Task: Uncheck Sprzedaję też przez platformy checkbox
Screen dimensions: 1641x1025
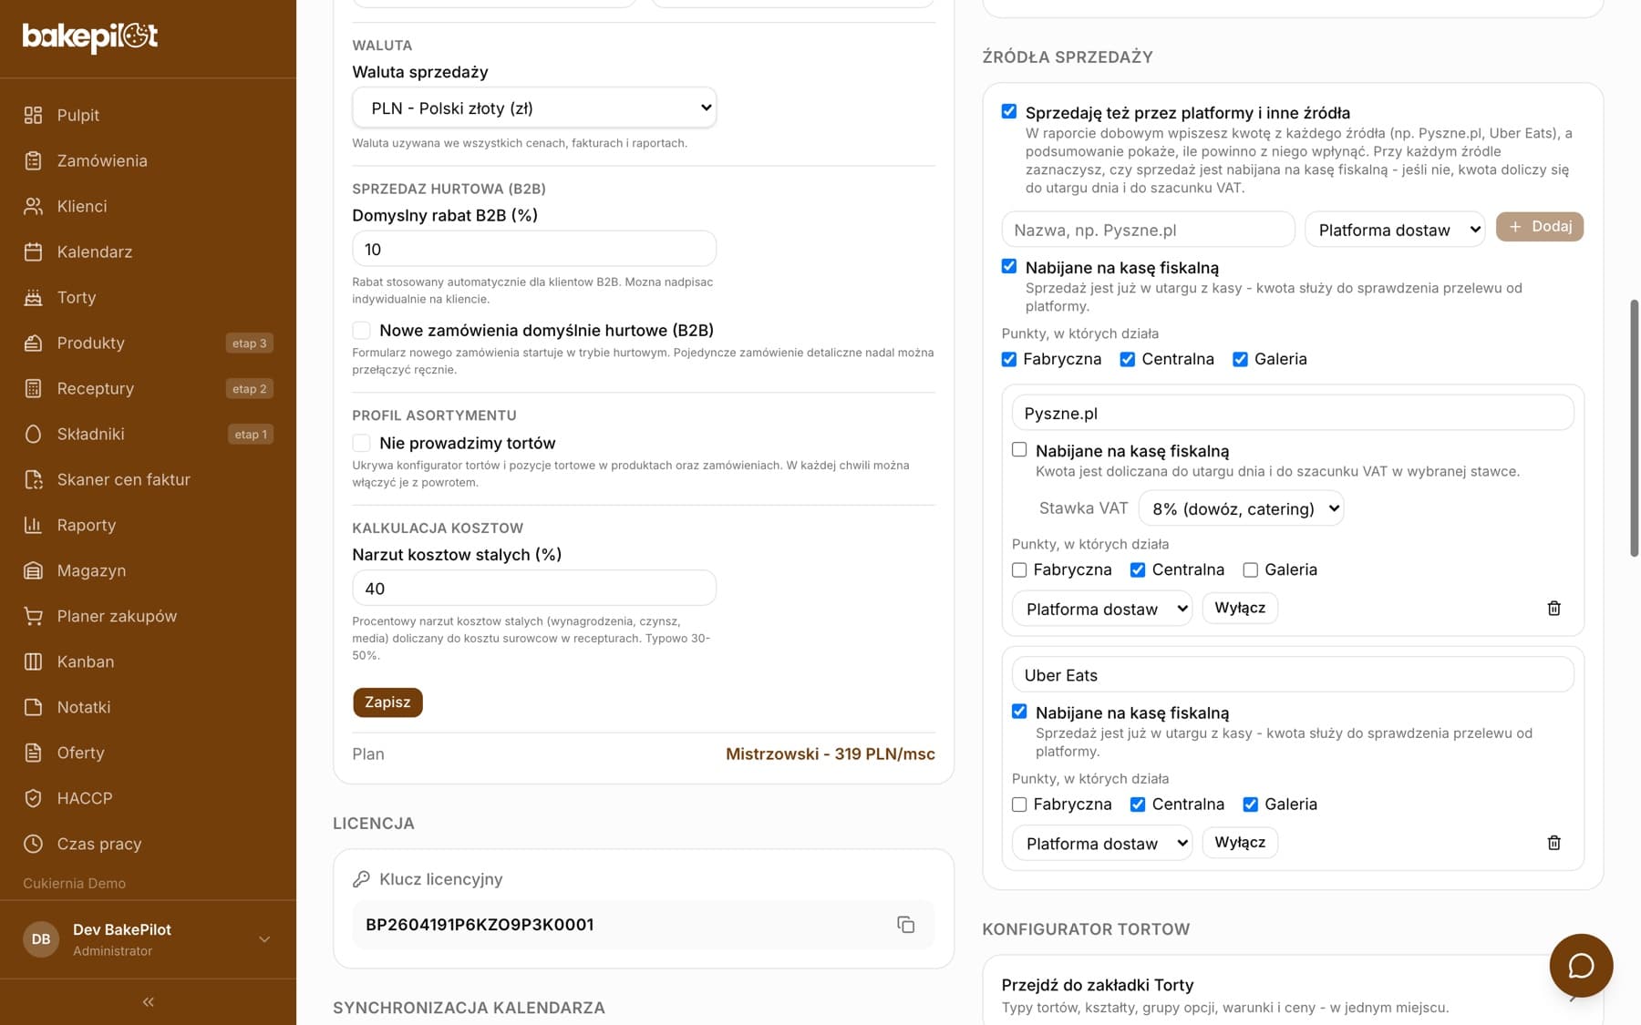Action: click(1009, 111)
